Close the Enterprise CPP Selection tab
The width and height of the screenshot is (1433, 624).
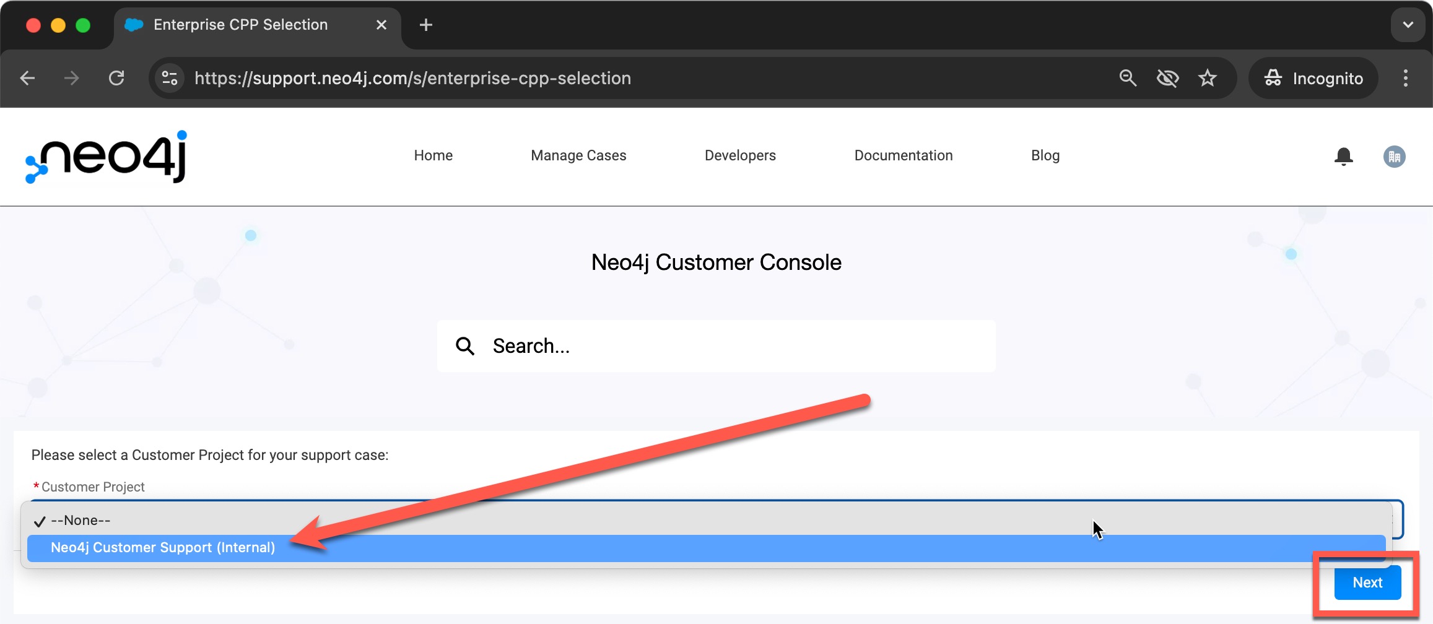[381, 25]
